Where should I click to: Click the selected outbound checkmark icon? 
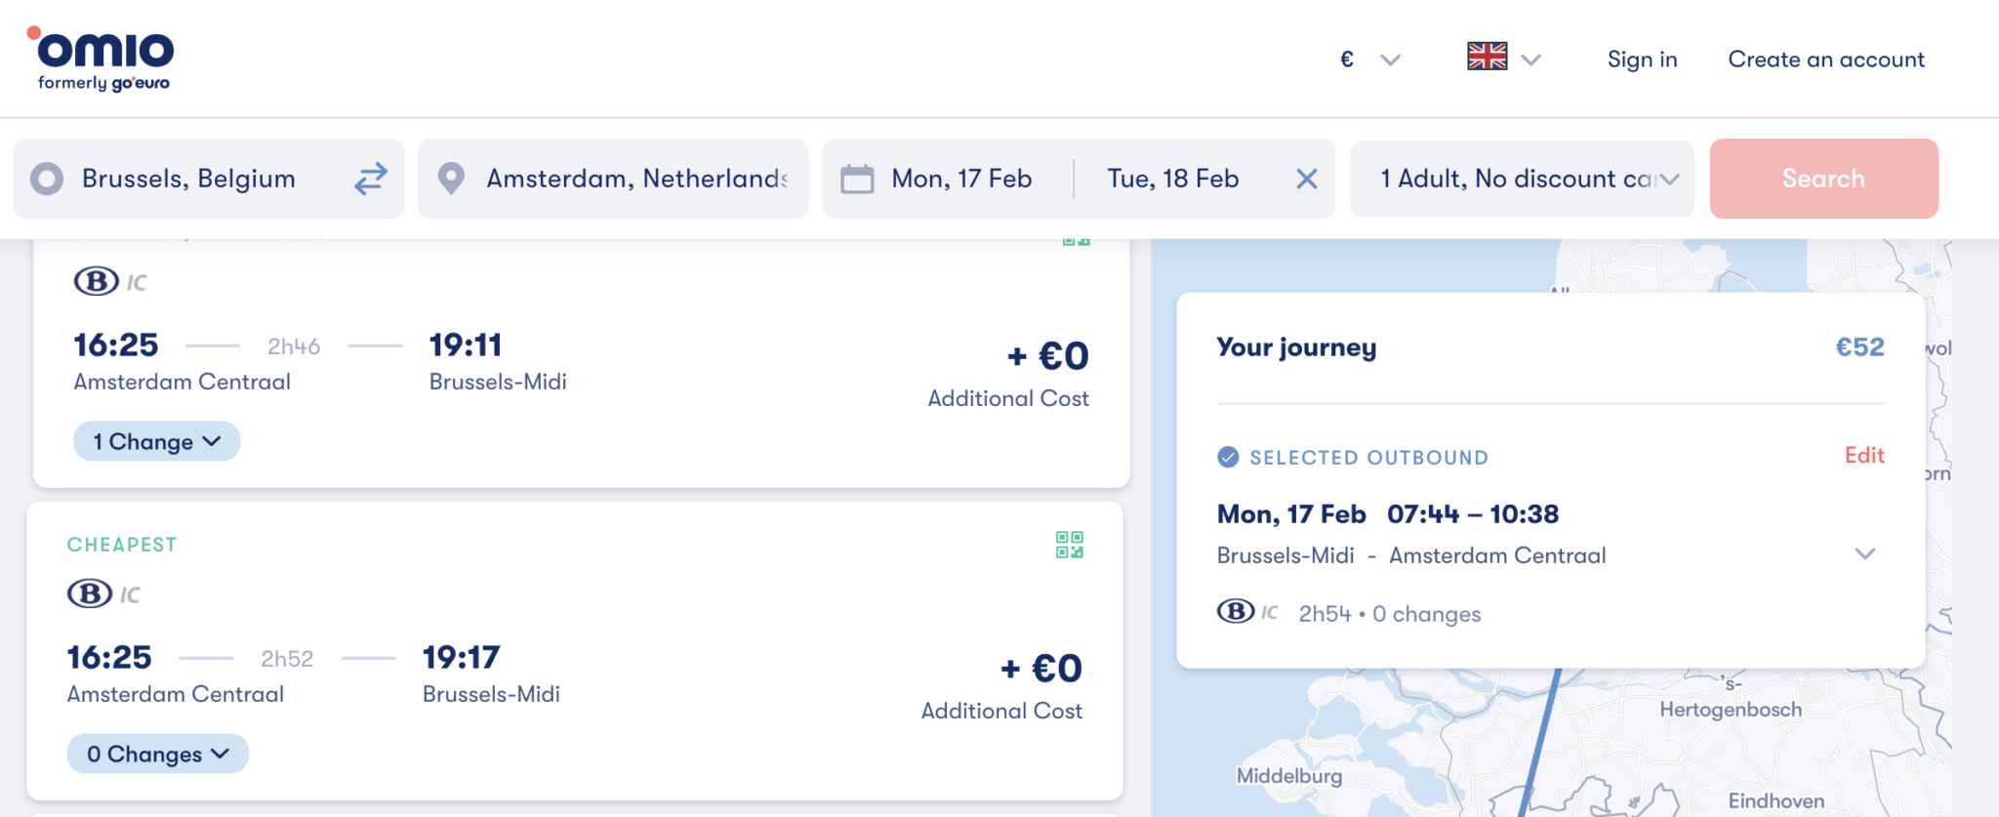(x=1228, y=457)
